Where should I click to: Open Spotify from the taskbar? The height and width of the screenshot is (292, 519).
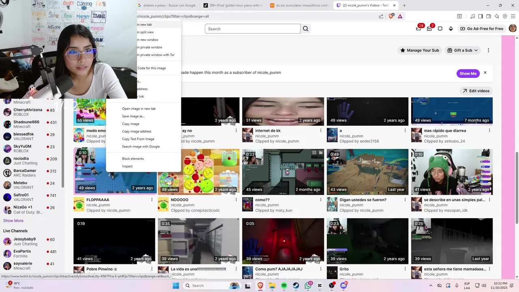pos(284,286)
